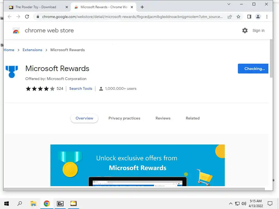Click the Microsoft Rewards medal icon
Viewport: 279px width, 209px height.
tap(12, 72)
